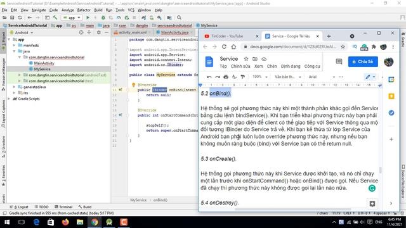The width and height of the screenshot is (406, 228).
Task: Click the Explore button at document bottom right
Action: pos(372,204)
